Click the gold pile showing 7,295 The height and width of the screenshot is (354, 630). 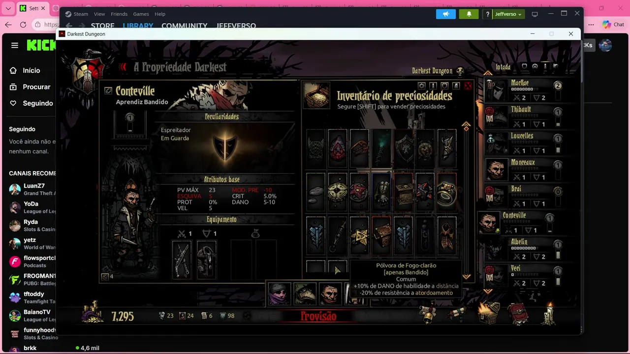(92, 313)
